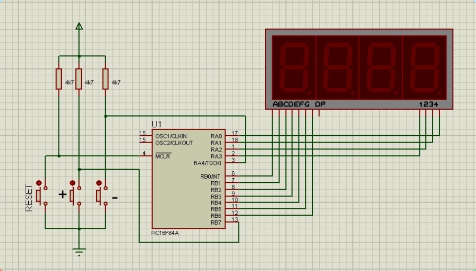Click the MCLR pin label on the microcontroller
Image resolution: width=476 pixels, height=271 pixels.
pyautogui.click(x=163, y=156)
